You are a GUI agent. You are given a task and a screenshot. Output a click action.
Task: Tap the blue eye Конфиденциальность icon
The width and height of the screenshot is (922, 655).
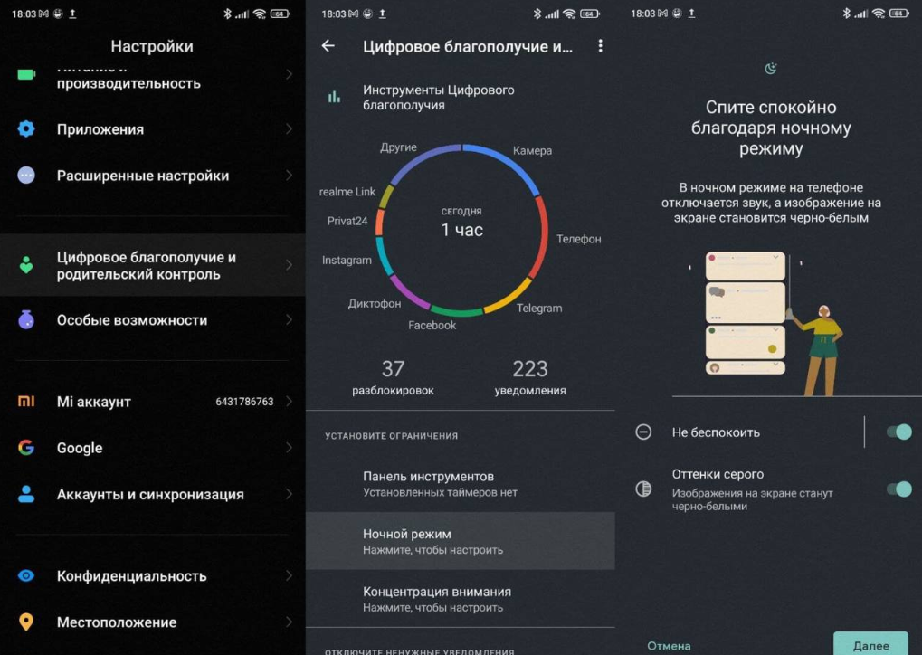coord(26,575)
